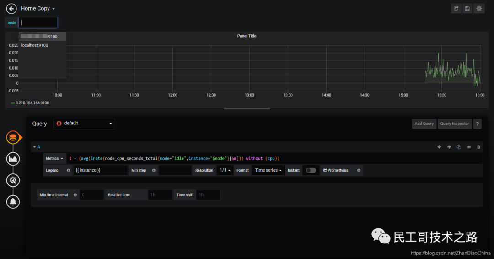The image size is (494, 259).
Task: Click the Time shift input field
Action: (x=208, y=195)
